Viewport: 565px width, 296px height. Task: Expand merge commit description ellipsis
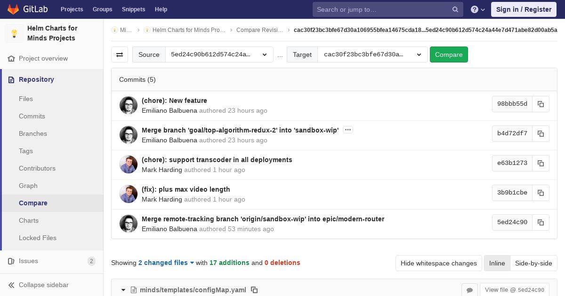(348, 130)
